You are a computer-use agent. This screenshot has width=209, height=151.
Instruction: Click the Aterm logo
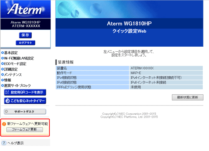click(25, 9)
